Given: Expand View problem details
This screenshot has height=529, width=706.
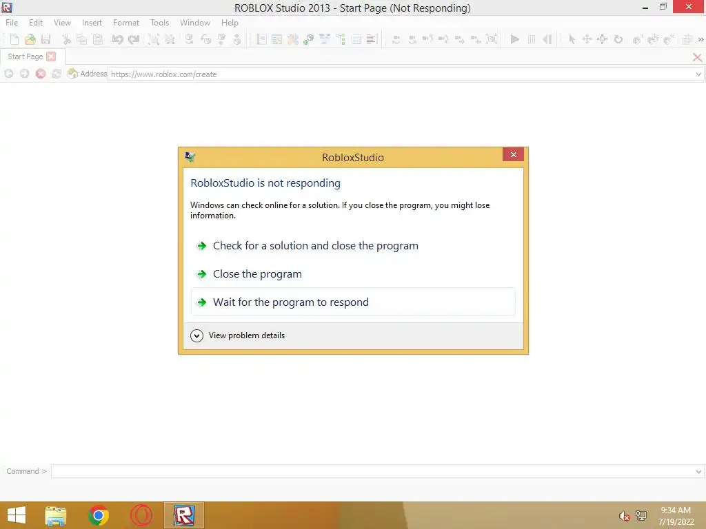Looking at the screenshot, I should pyautogui.click(x=237, y=335).
